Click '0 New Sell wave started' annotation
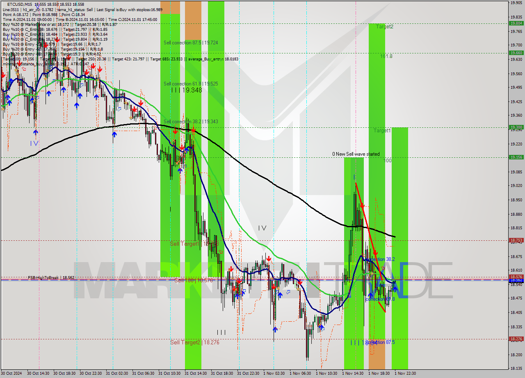525x378 pixels. [x=356, y=154]
